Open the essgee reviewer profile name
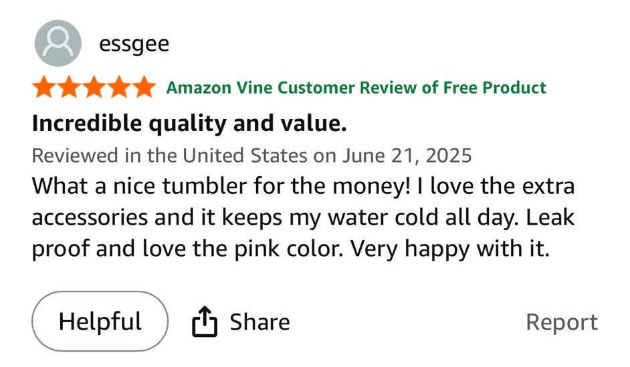The width and height of the screenshot is (630, 367). pos(134,44)
